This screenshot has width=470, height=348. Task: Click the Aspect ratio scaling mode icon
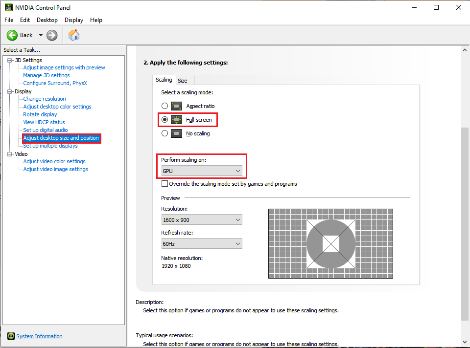(177, 106)
